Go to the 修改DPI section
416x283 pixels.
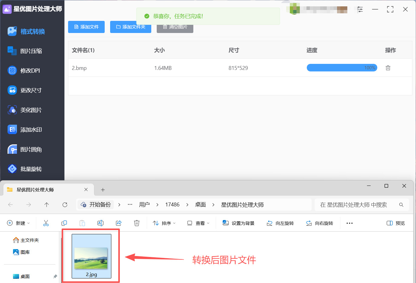(x=24, y=71)
